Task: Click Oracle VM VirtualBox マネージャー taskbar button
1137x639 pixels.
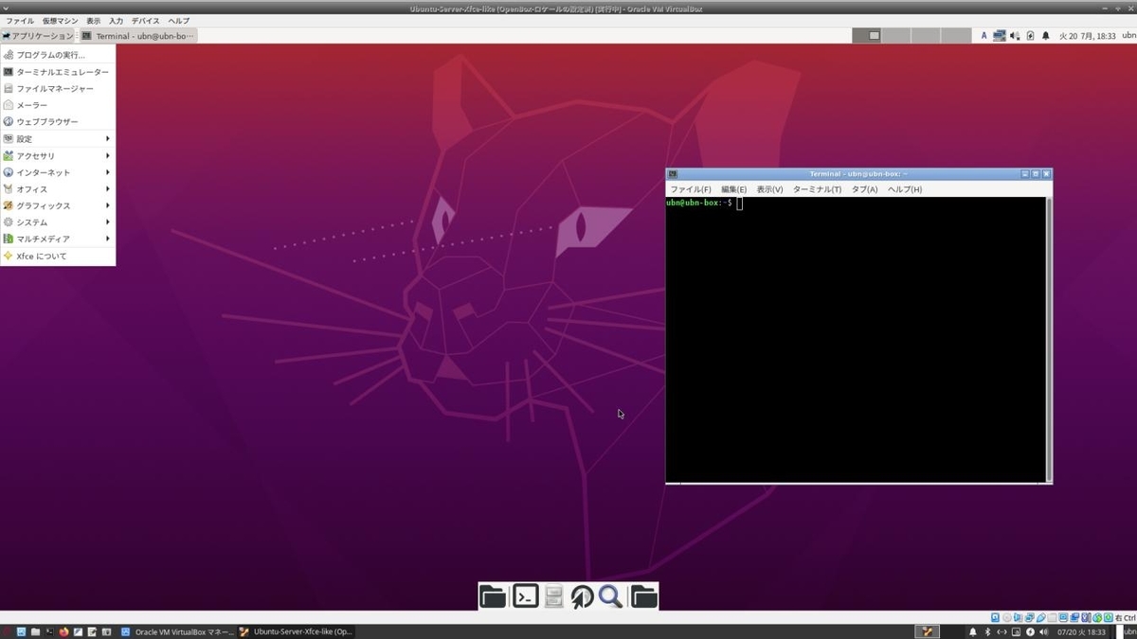Action: tap(176, 631)
